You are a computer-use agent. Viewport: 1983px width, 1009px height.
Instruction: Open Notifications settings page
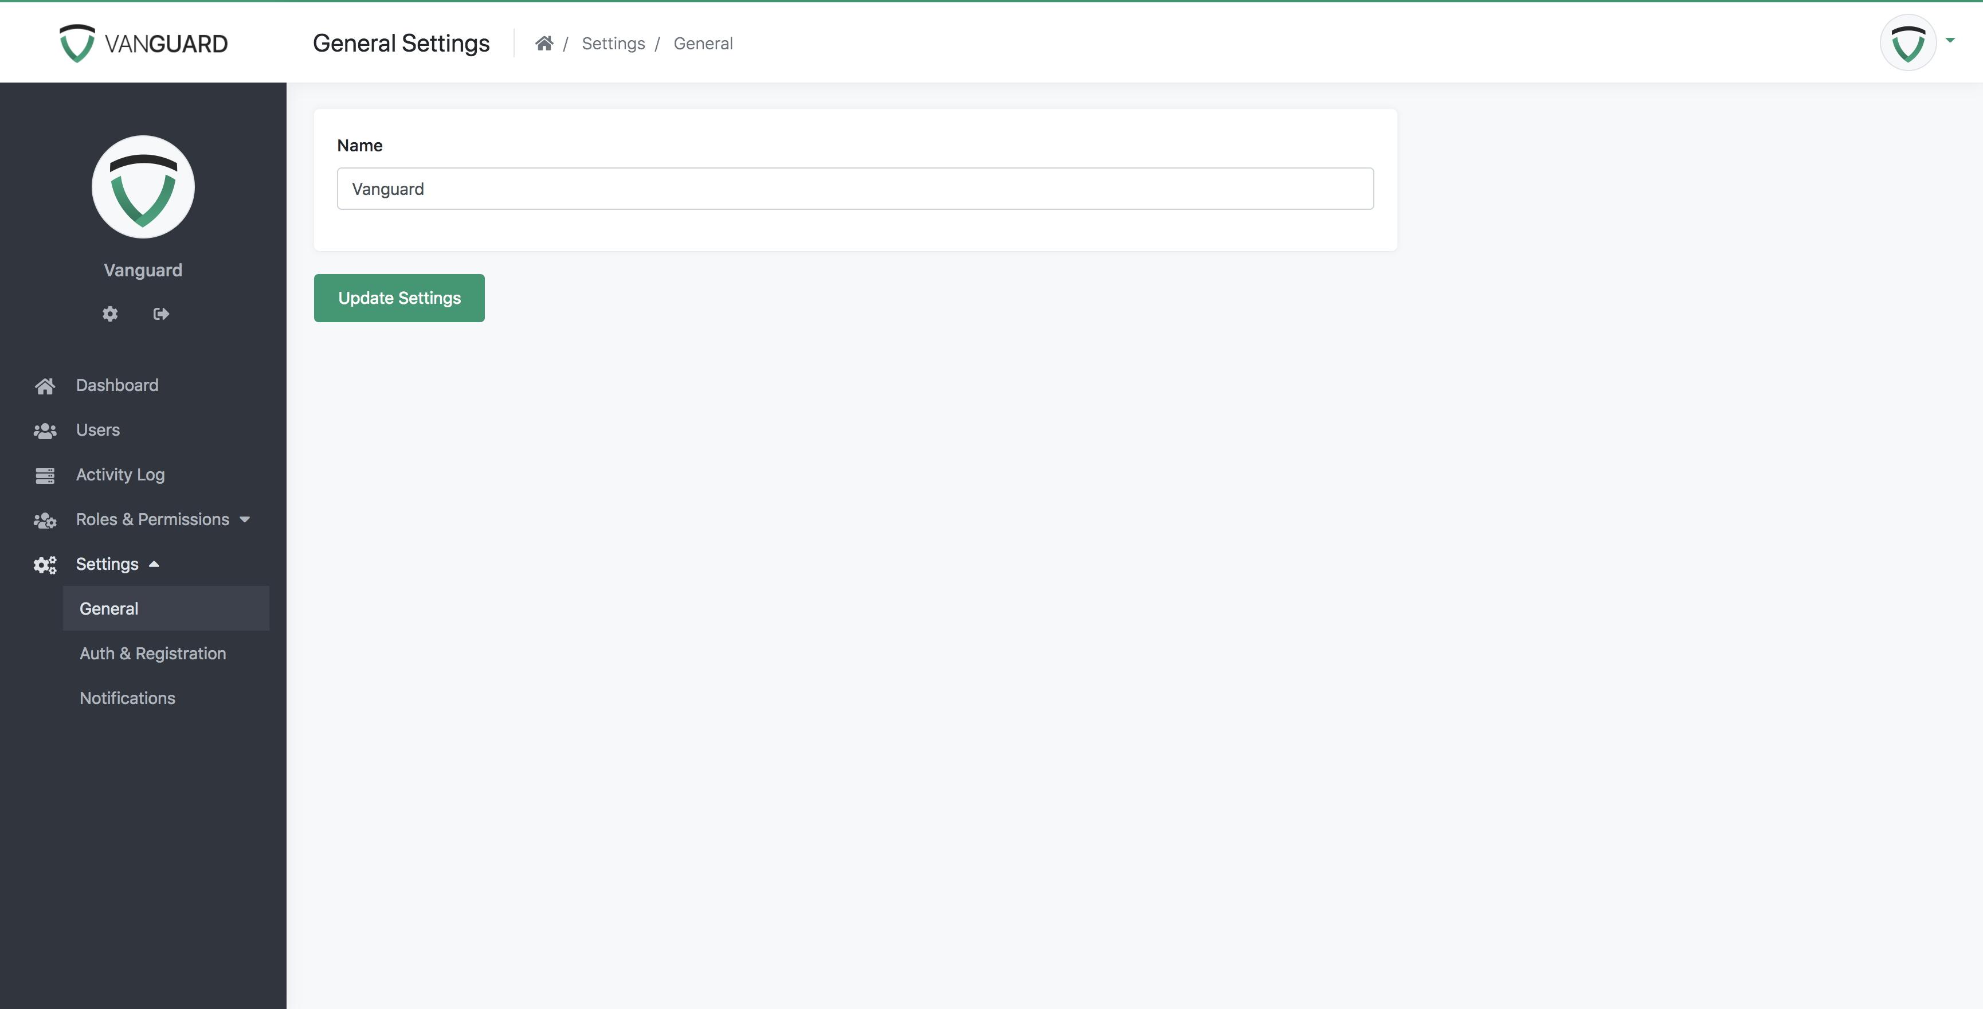128,698
